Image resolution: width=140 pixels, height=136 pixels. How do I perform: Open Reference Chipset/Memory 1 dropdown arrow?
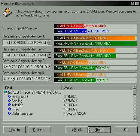tap(49, 42)
